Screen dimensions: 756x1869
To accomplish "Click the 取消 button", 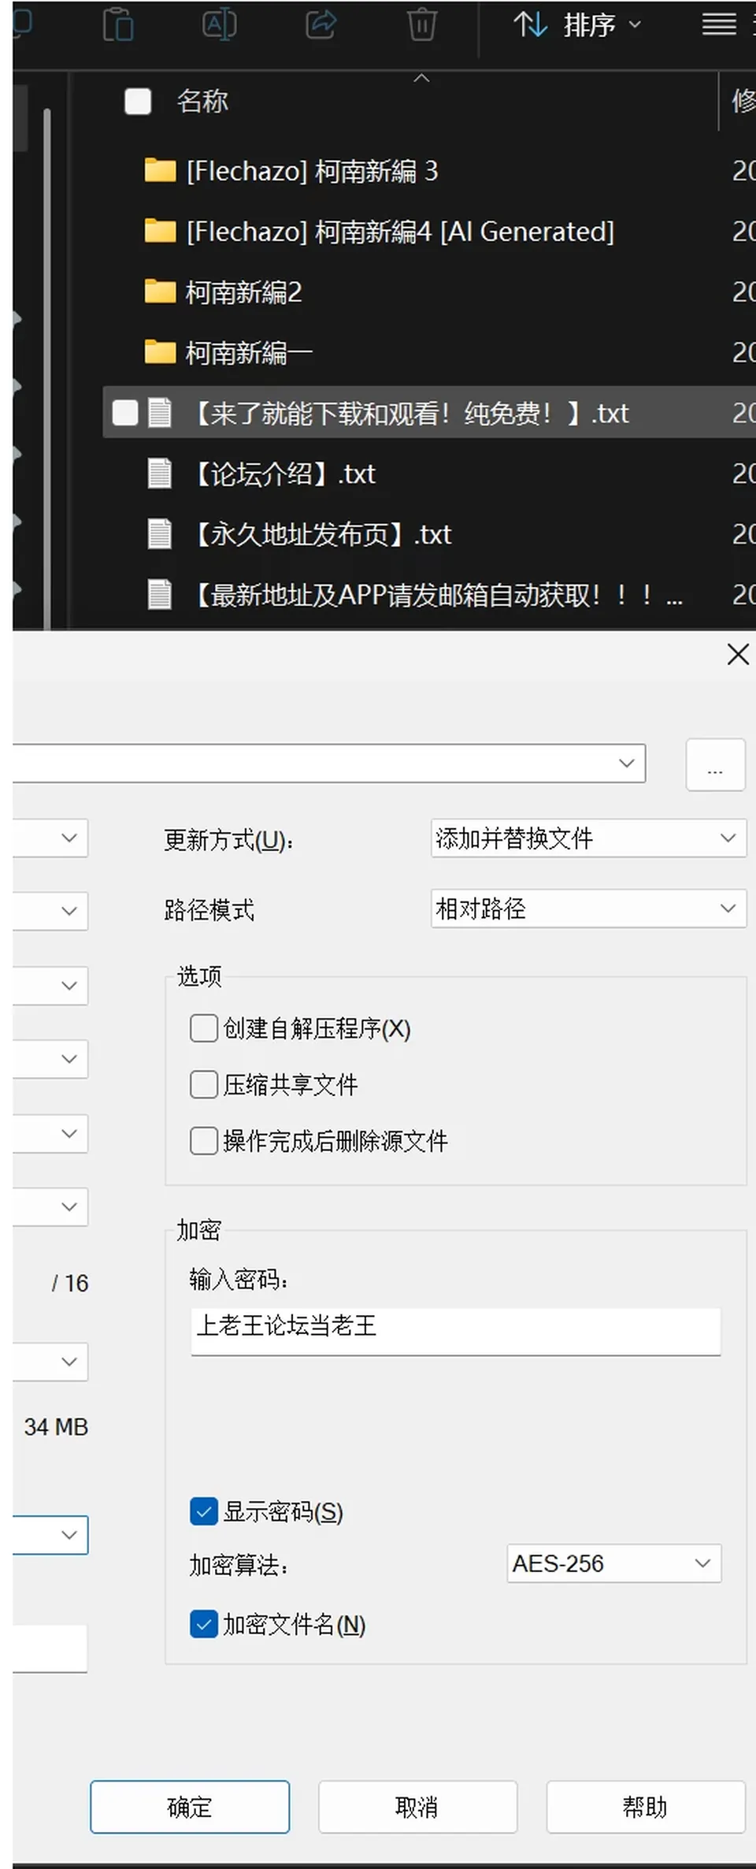I will coord(417,1807).
